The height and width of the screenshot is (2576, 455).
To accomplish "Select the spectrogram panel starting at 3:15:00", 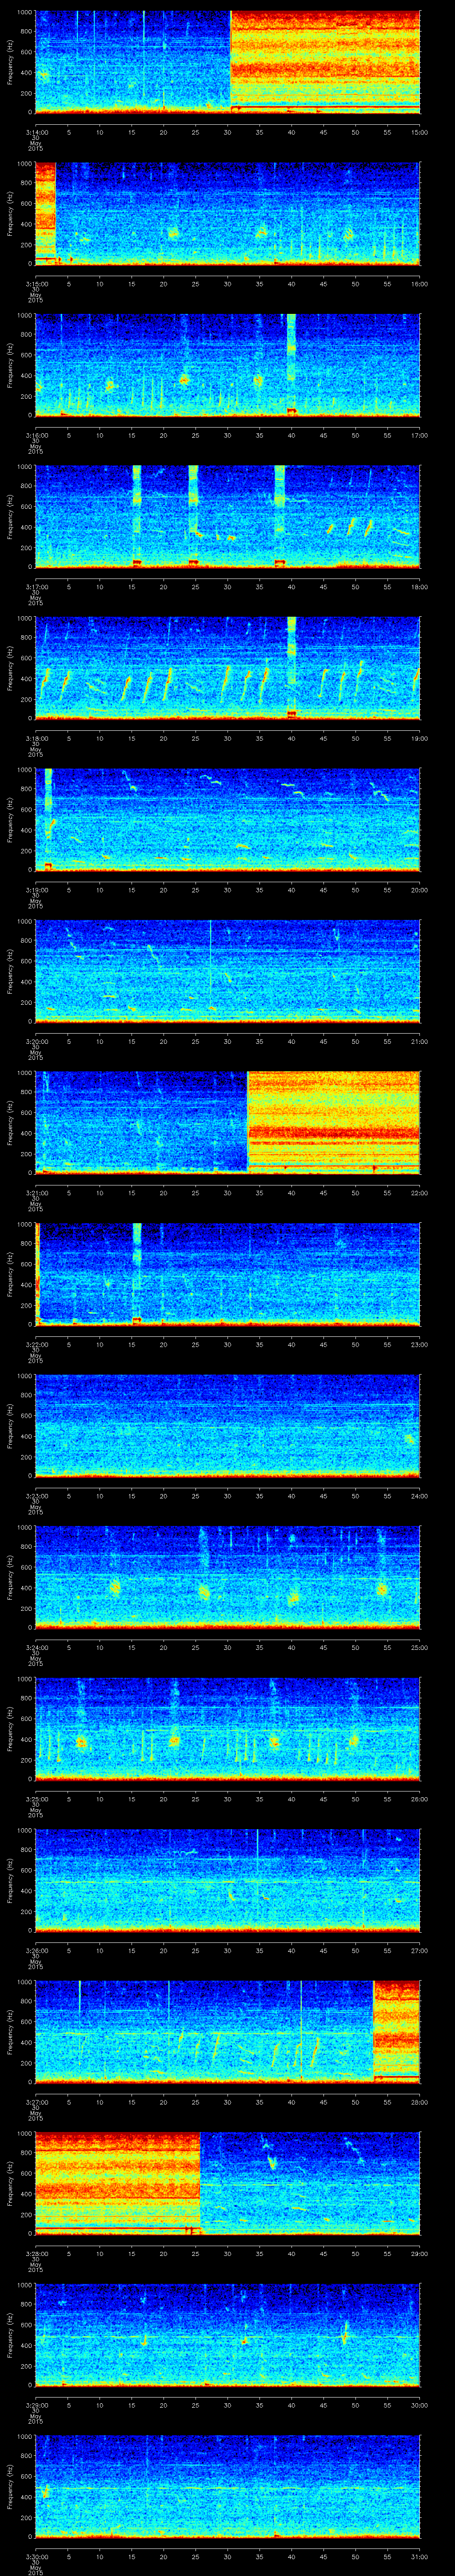I will click(227, 214).
